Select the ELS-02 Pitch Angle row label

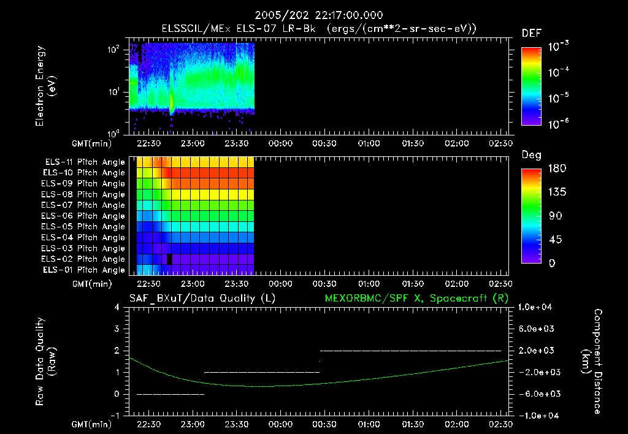click(x=83, y=259)
